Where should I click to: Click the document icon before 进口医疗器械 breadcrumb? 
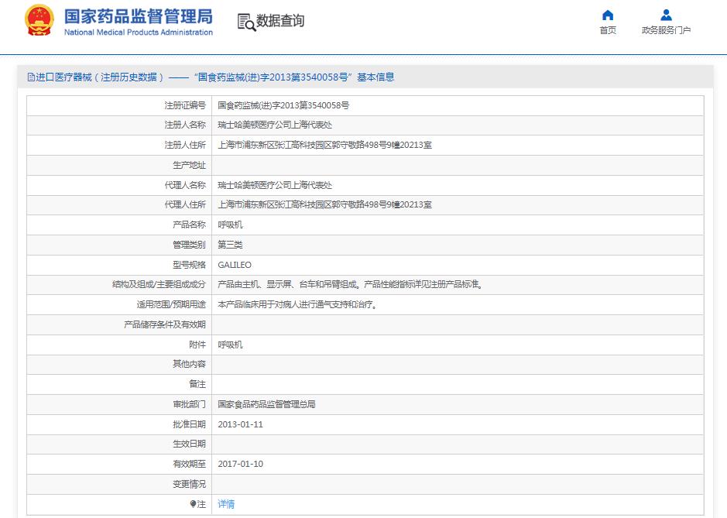point(31,76)
